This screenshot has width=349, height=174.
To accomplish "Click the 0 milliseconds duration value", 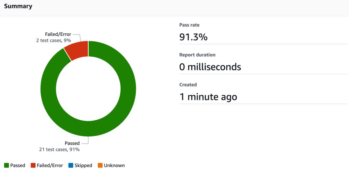I will click(210, 67).
